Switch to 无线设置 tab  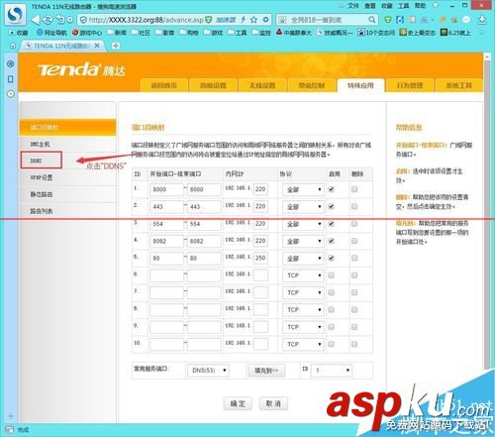click(x=262, y=85)
